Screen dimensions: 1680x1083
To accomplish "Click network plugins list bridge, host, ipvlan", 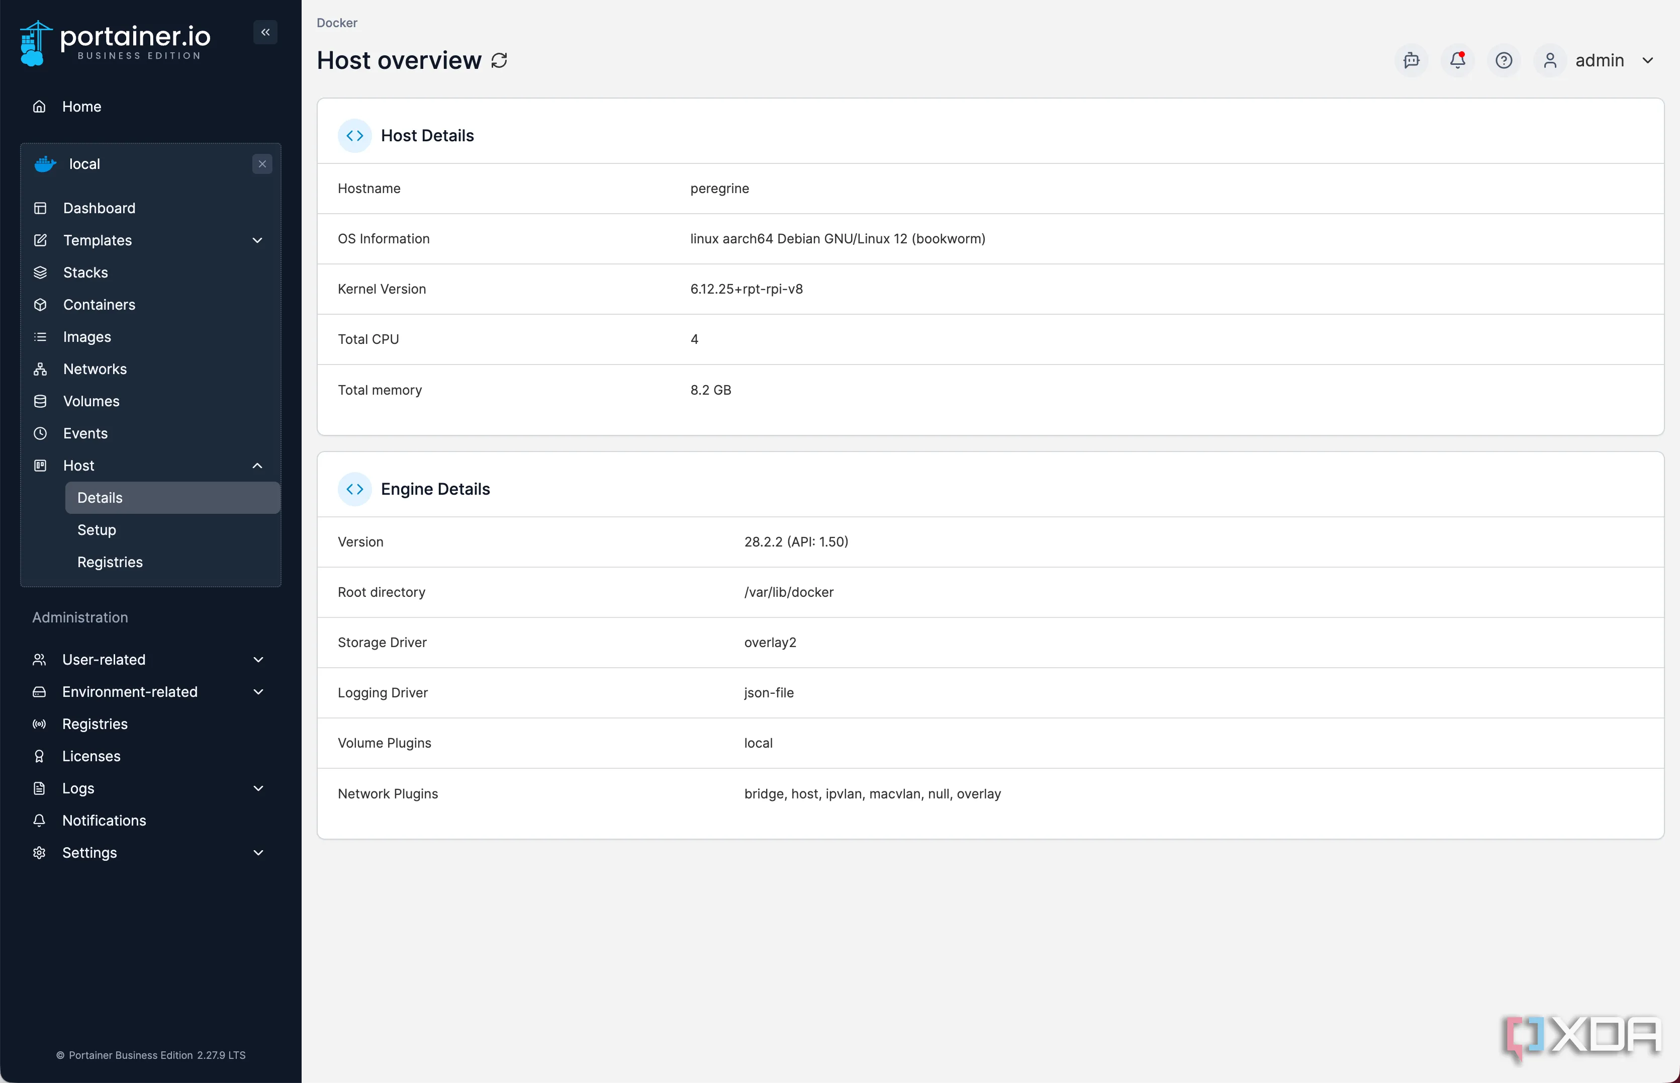I will [872, 794].
